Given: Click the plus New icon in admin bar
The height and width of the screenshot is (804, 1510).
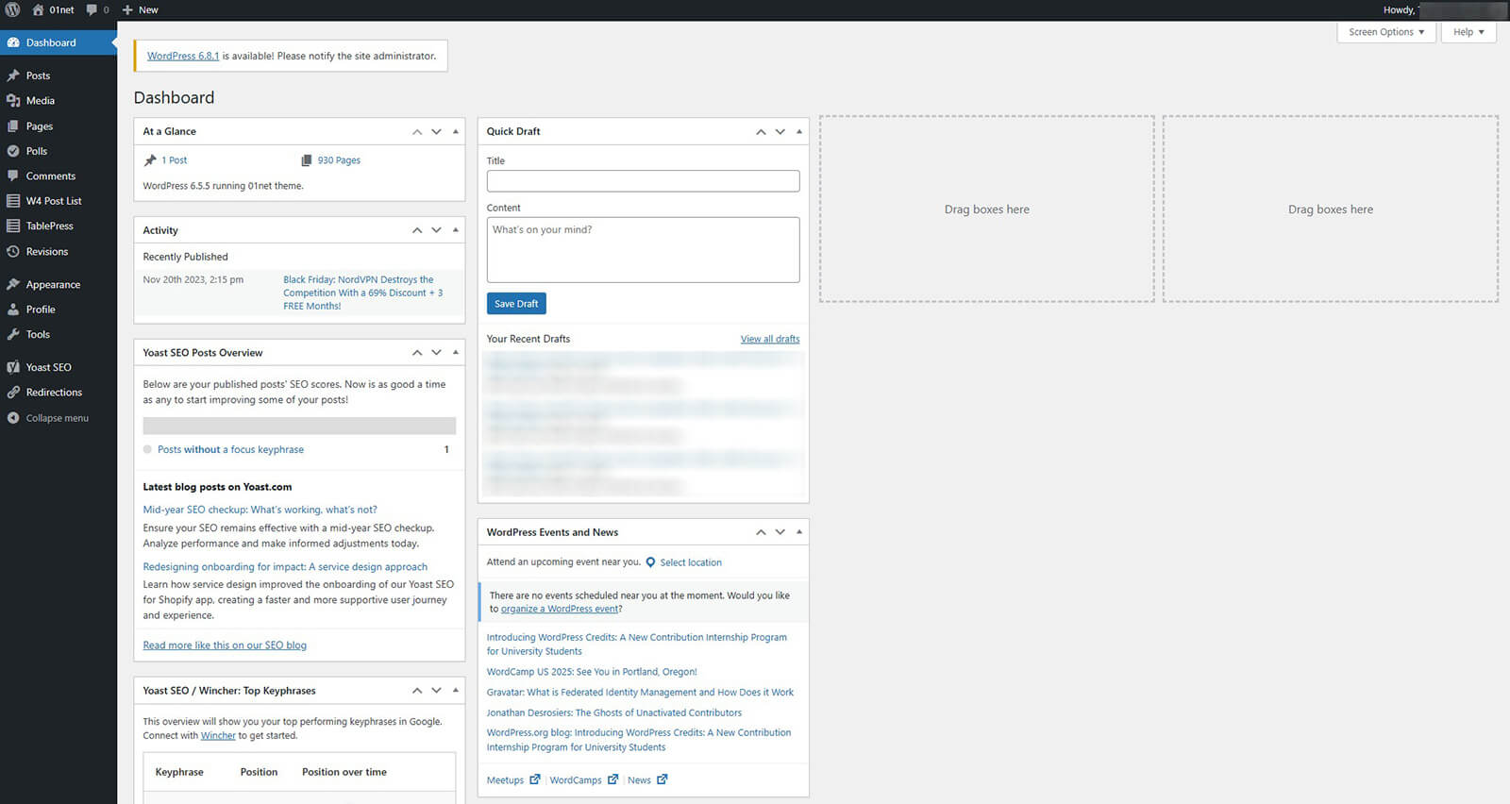Looking at the screenshot, I should (x=127, y=9).
